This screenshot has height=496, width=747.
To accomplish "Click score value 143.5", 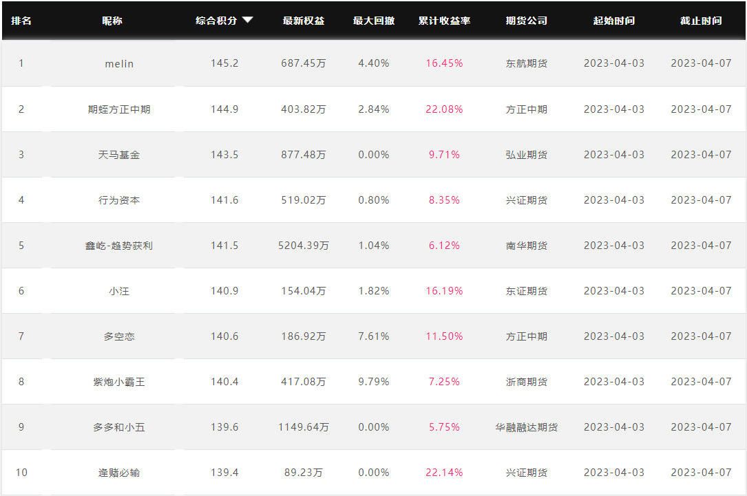I will click(x=224, y=155).
